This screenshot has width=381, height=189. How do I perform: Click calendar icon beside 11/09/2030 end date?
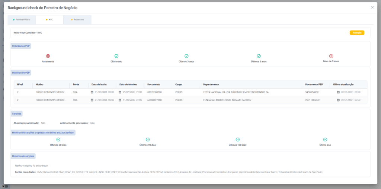coord(120,100)
